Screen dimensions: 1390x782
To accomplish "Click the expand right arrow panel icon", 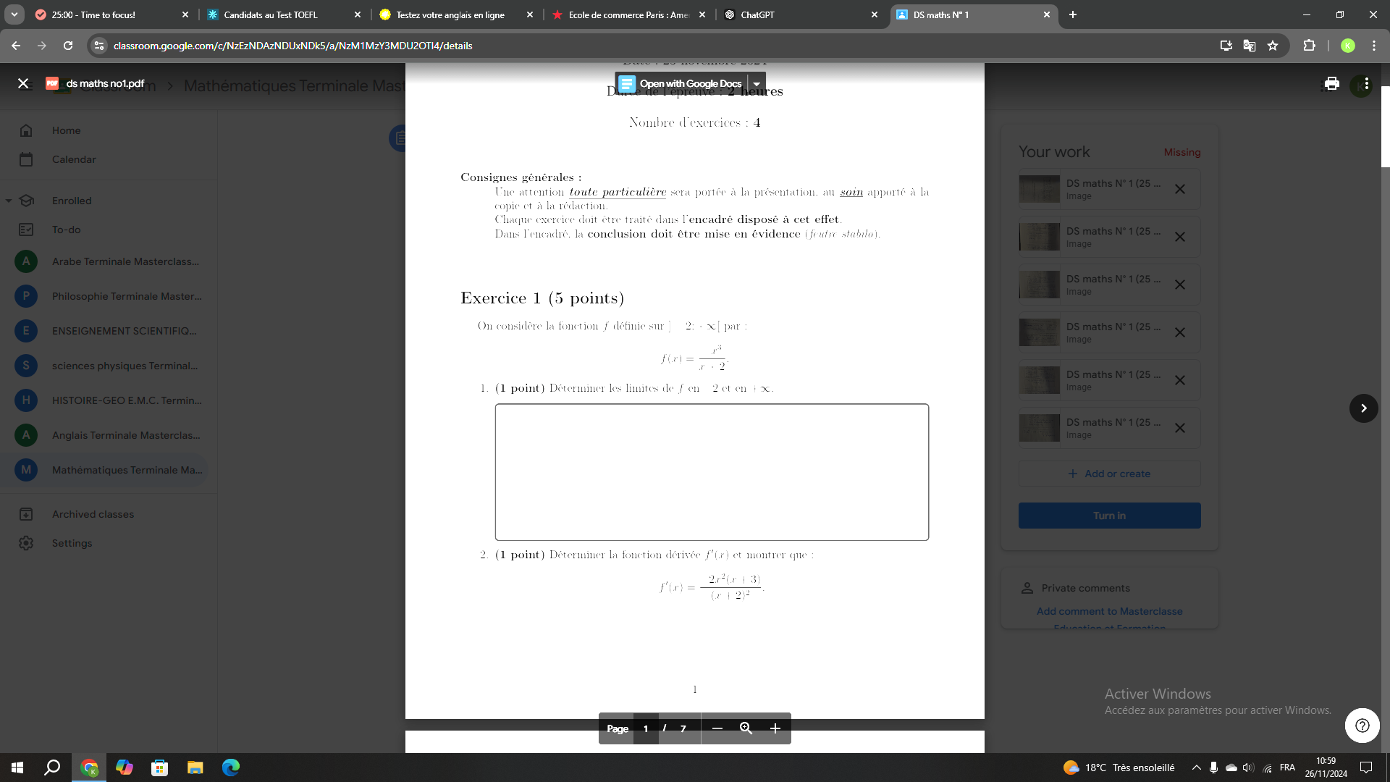I will click(1363, 408).
